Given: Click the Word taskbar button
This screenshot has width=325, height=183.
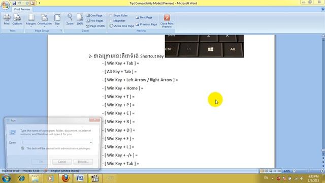Looking at the screenshot, I should coord(80,178).
